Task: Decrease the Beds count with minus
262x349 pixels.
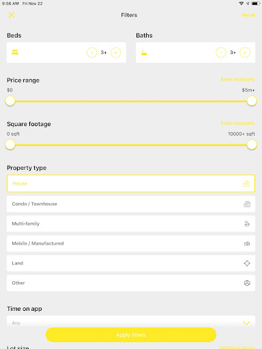Action: [91, 52]
